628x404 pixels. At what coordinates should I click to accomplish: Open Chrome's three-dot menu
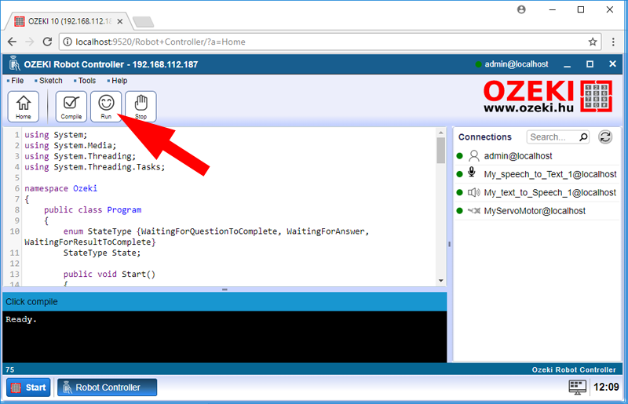614,42
